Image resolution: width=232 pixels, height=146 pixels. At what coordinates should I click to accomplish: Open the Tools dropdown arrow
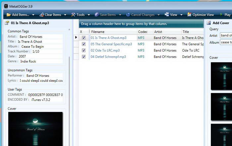coord(89,15)
